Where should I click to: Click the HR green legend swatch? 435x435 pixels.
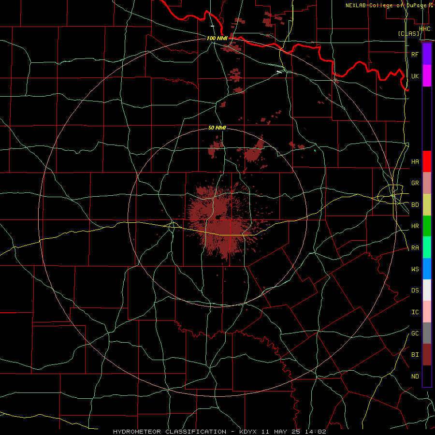click(427, 226)
